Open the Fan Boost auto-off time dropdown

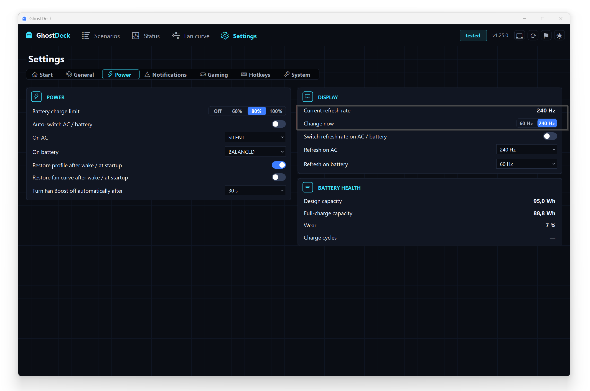pyautogui.click(x=255, y=191)
